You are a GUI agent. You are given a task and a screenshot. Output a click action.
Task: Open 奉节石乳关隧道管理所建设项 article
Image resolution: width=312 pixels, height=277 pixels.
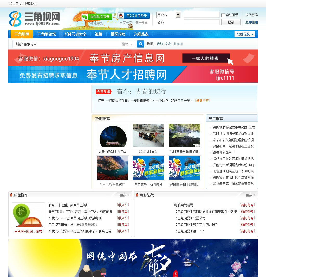coord(233,140)
